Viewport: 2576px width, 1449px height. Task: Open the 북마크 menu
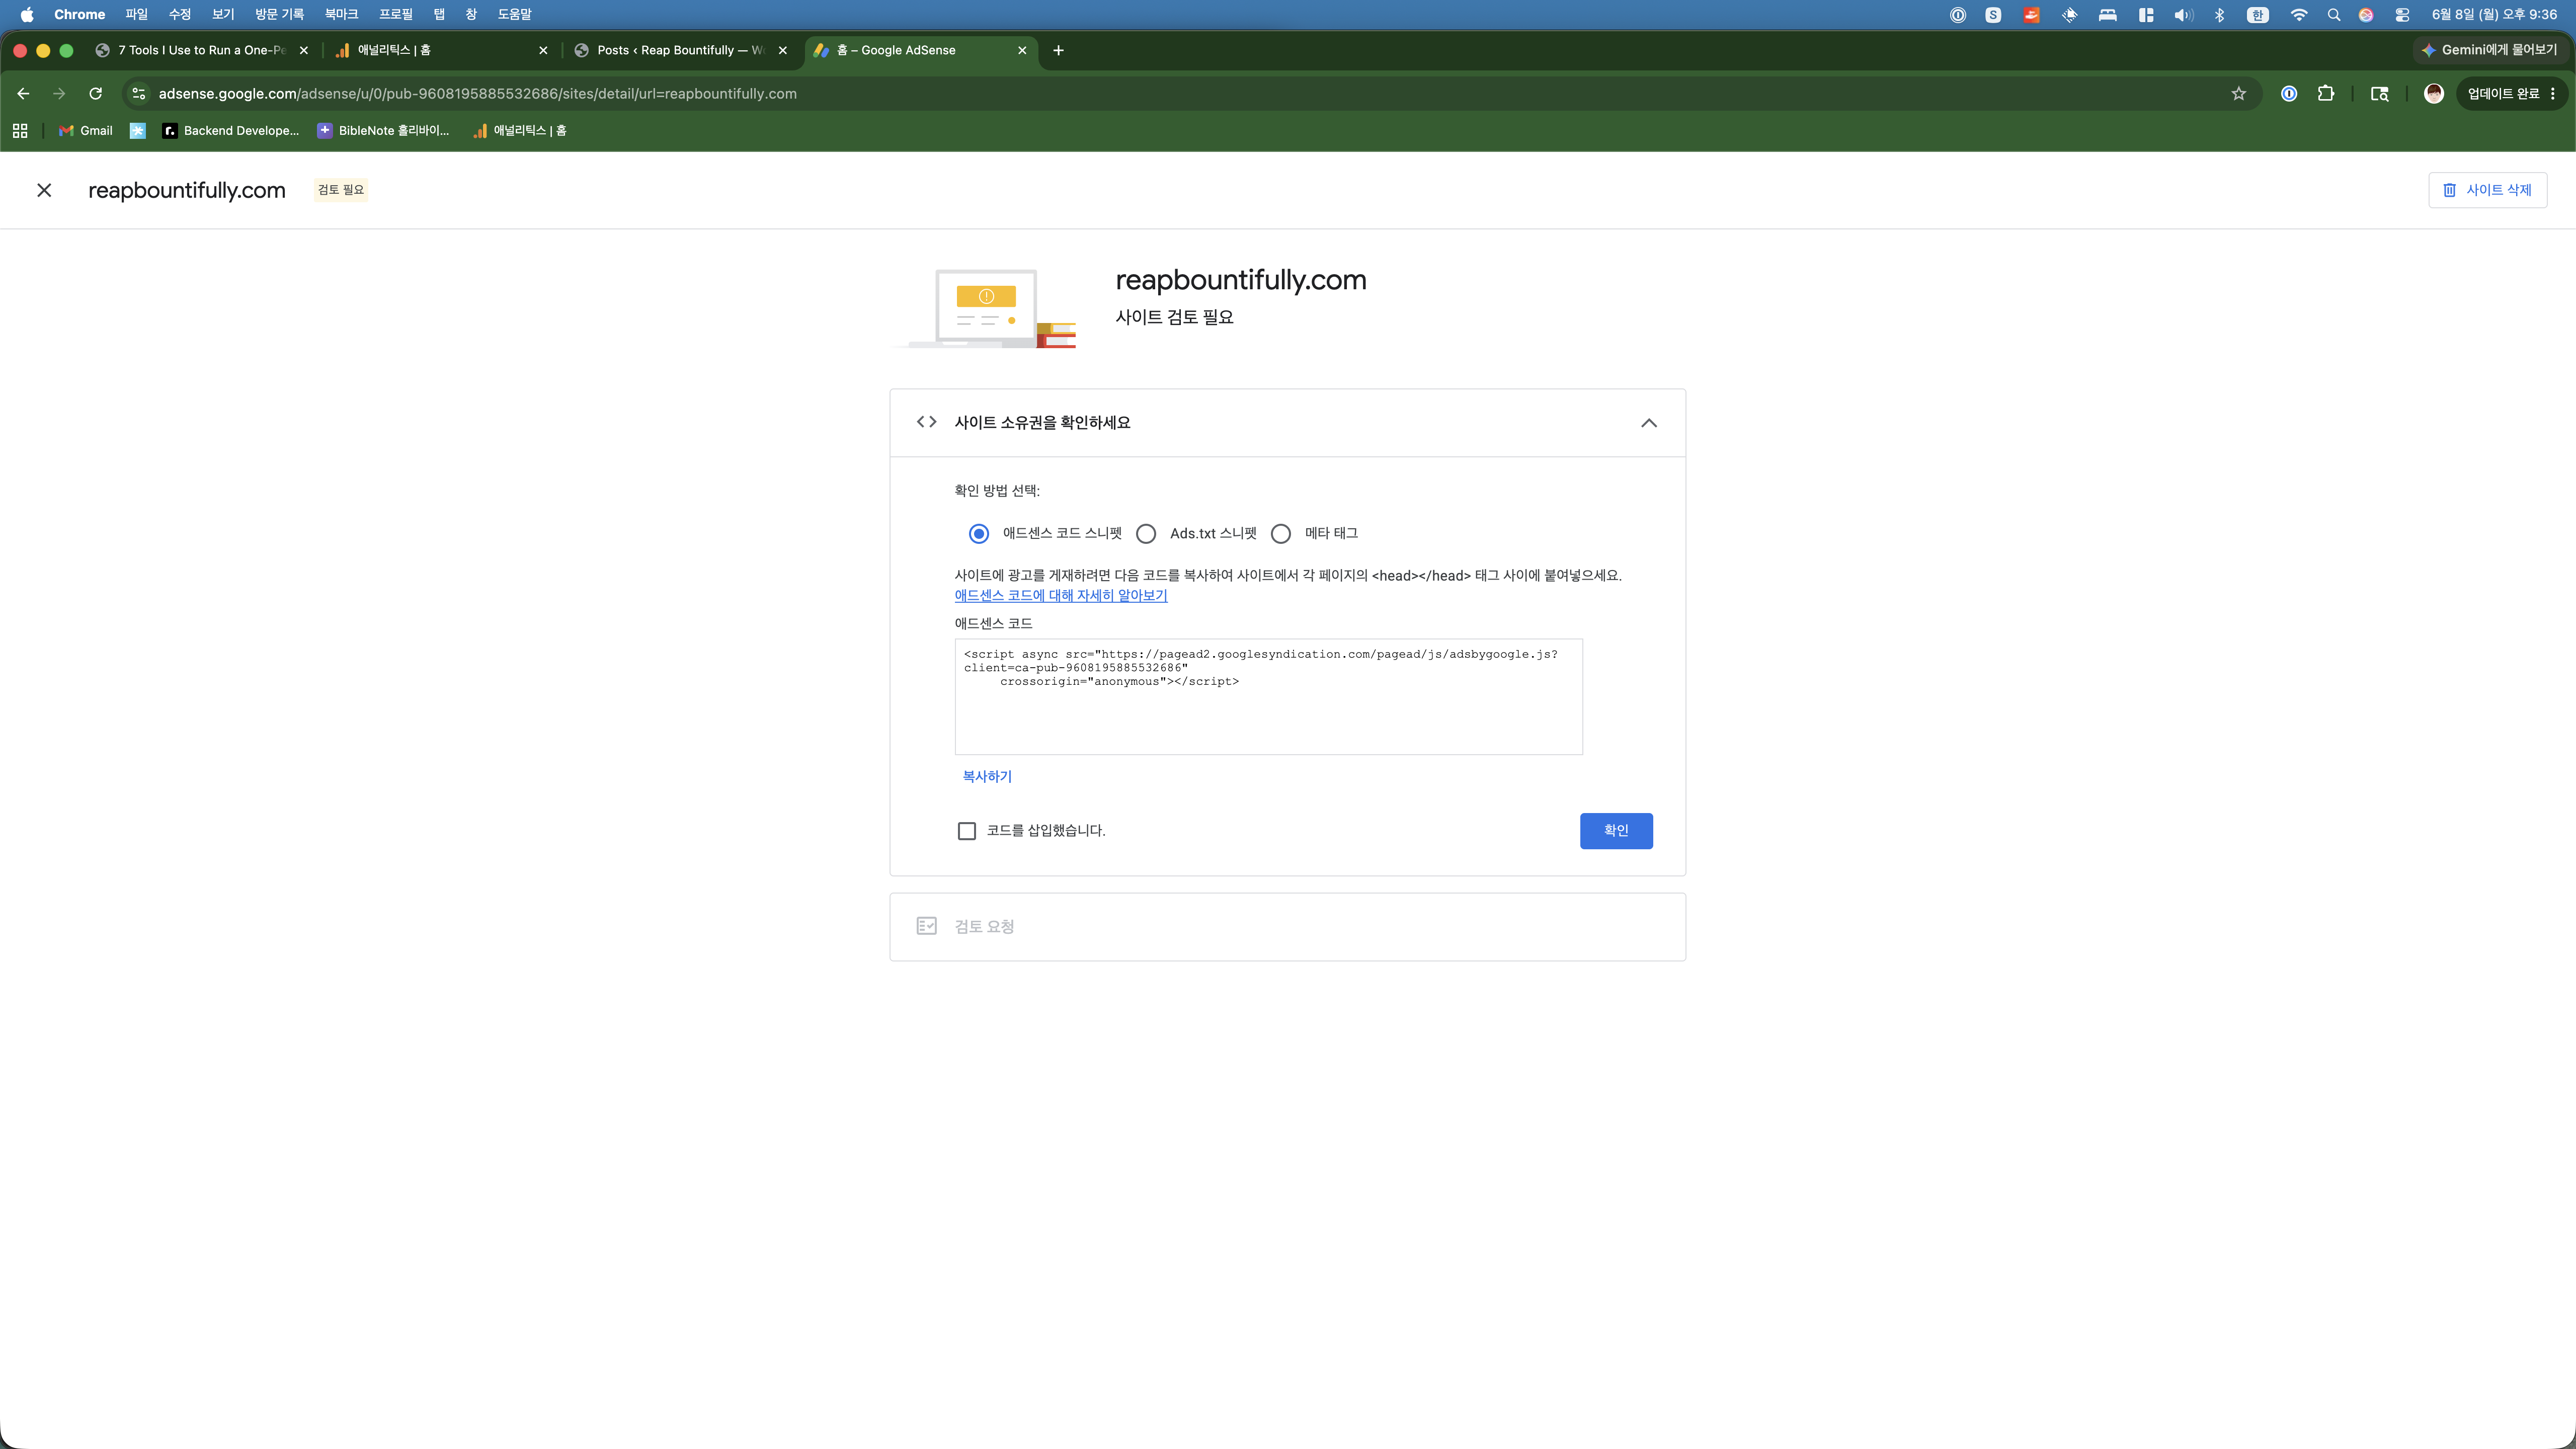[x=341, y=14]
